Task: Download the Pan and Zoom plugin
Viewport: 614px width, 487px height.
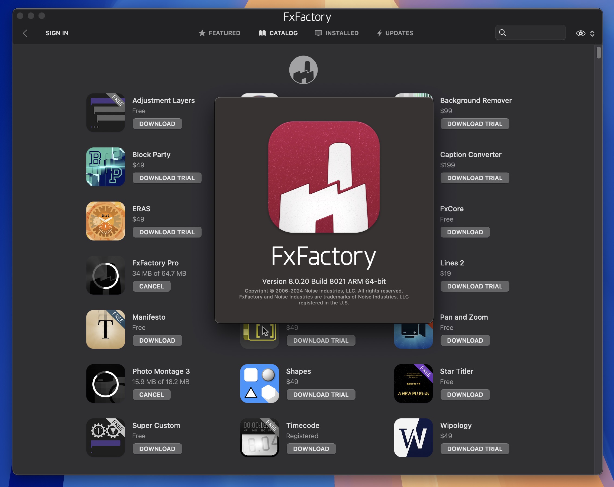Action: coord(464,340)
